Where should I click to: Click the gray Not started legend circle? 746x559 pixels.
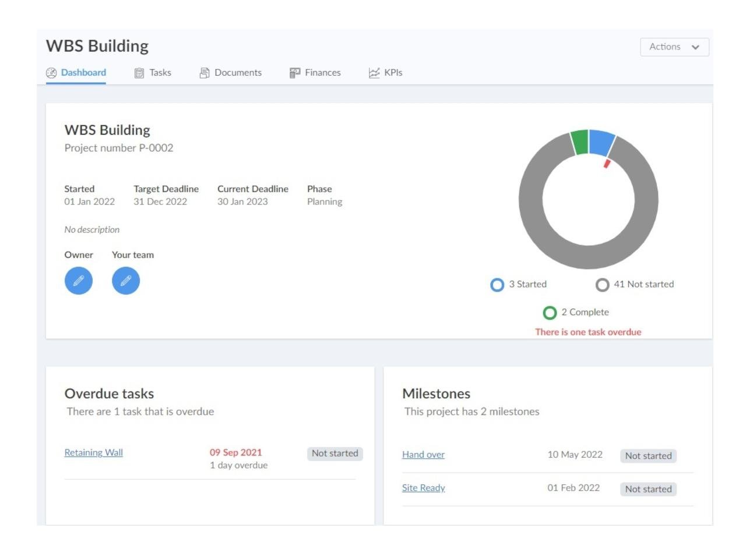[602, 285]
